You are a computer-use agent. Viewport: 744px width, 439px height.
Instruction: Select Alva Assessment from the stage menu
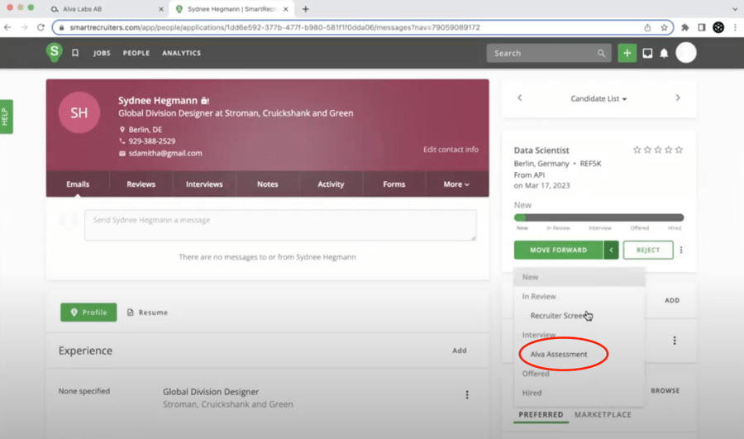point(559,354)
